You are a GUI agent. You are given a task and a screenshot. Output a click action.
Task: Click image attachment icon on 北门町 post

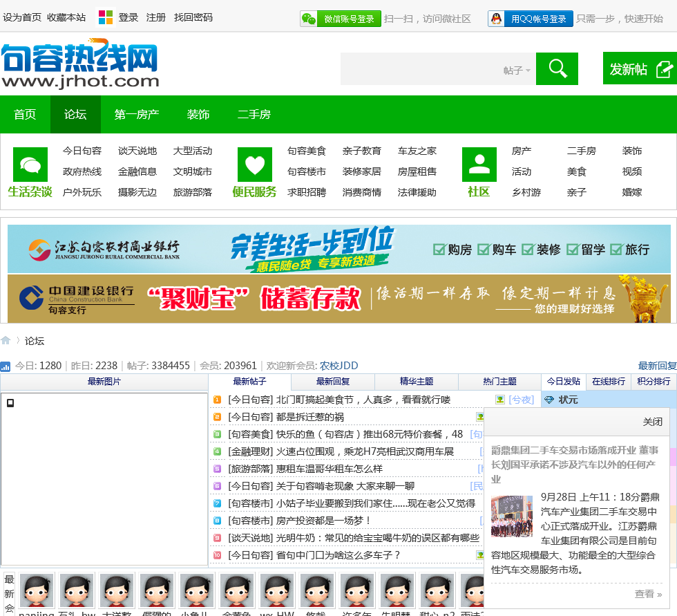[500, 400]
